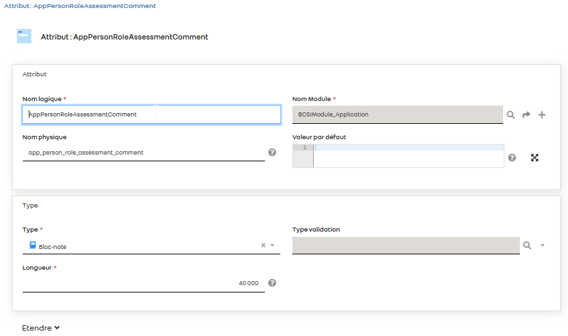Open the Type dropdown arrow
The image size is (568, 336).
[272, 246]
